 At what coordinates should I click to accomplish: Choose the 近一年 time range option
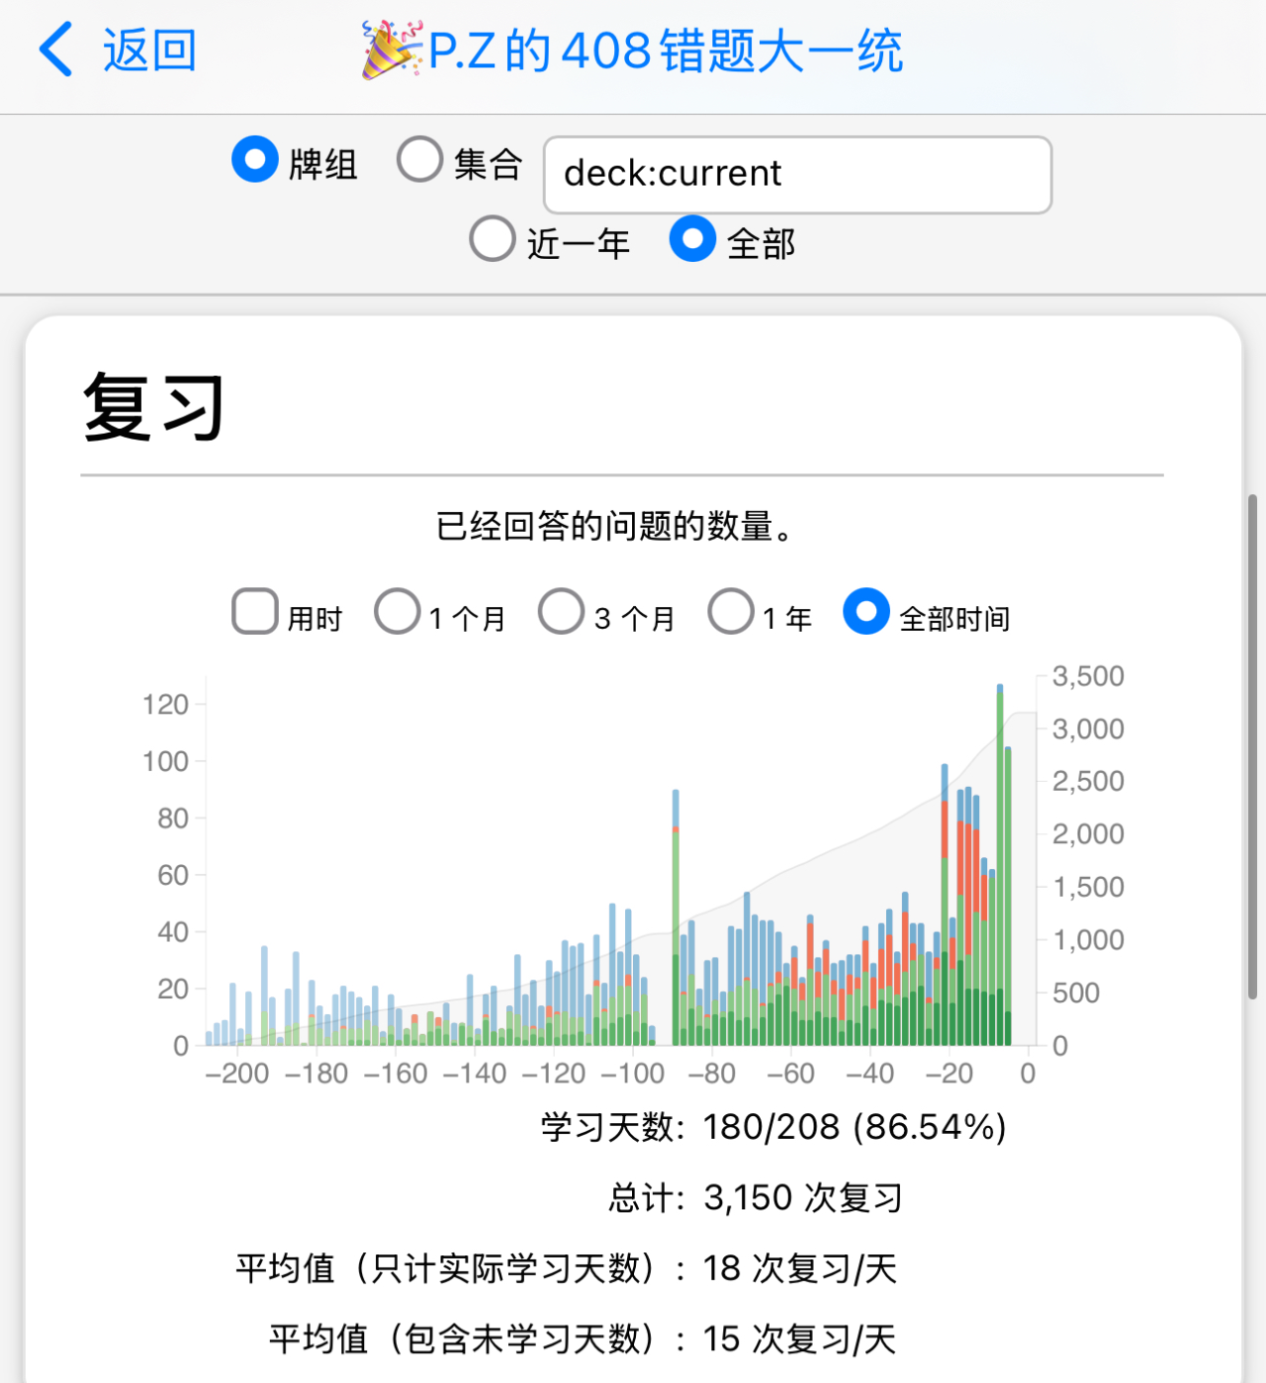tap(493, 240)
